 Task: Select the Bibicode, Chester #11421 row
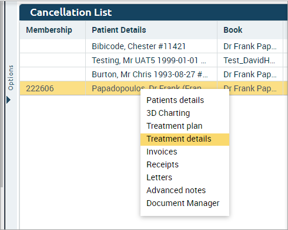[153, 46]
